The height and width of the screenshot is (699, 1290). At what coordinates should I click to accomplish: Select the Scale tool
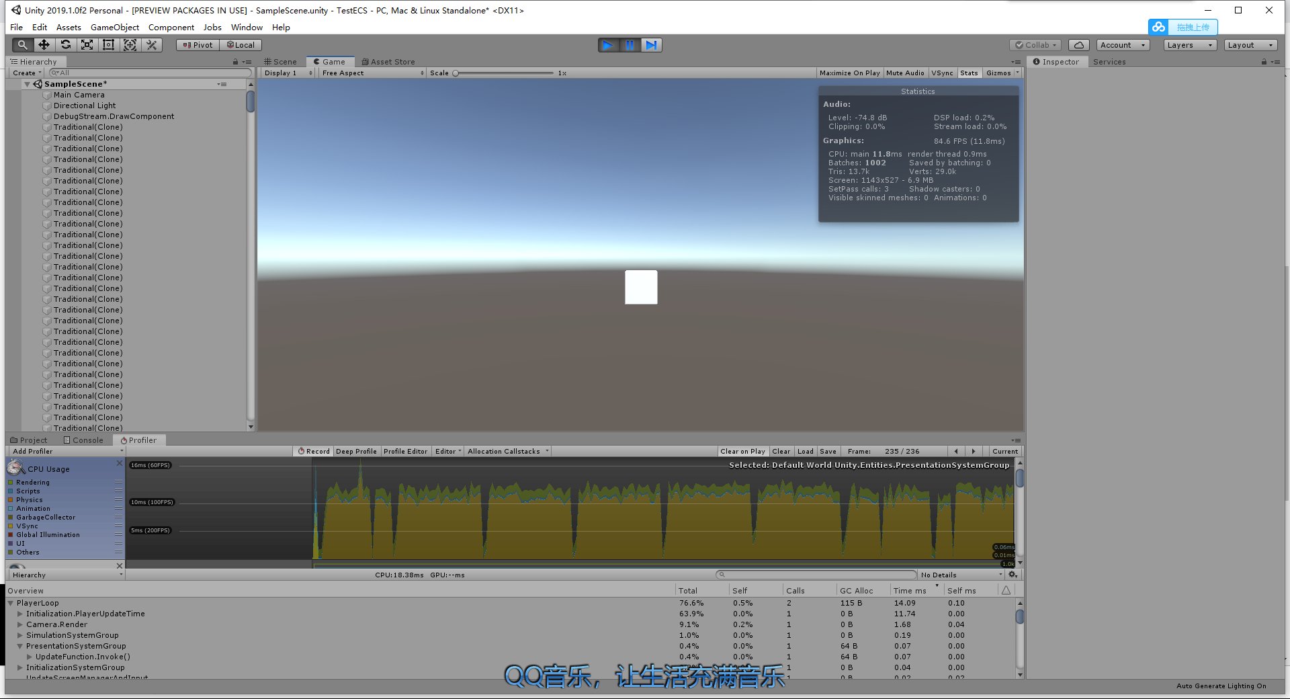(x=87, y=45)
